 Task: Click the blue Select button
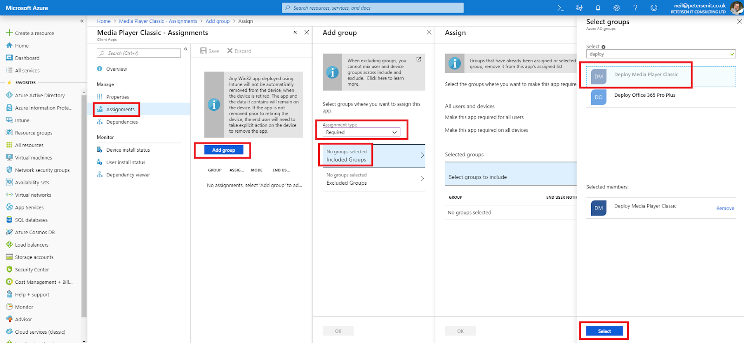coord(604,331)
